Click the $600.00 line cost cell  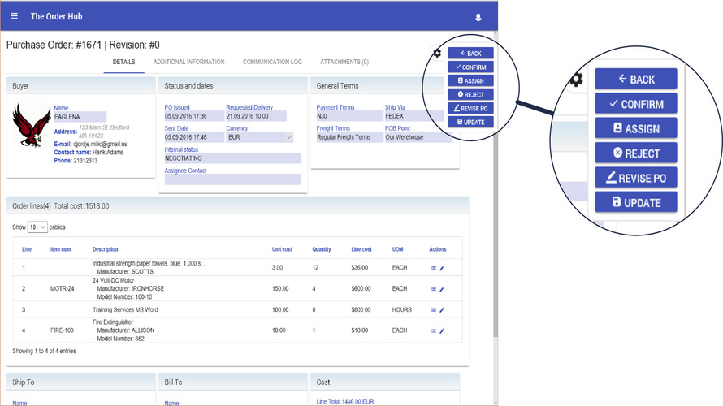click(x=361, y=288)
